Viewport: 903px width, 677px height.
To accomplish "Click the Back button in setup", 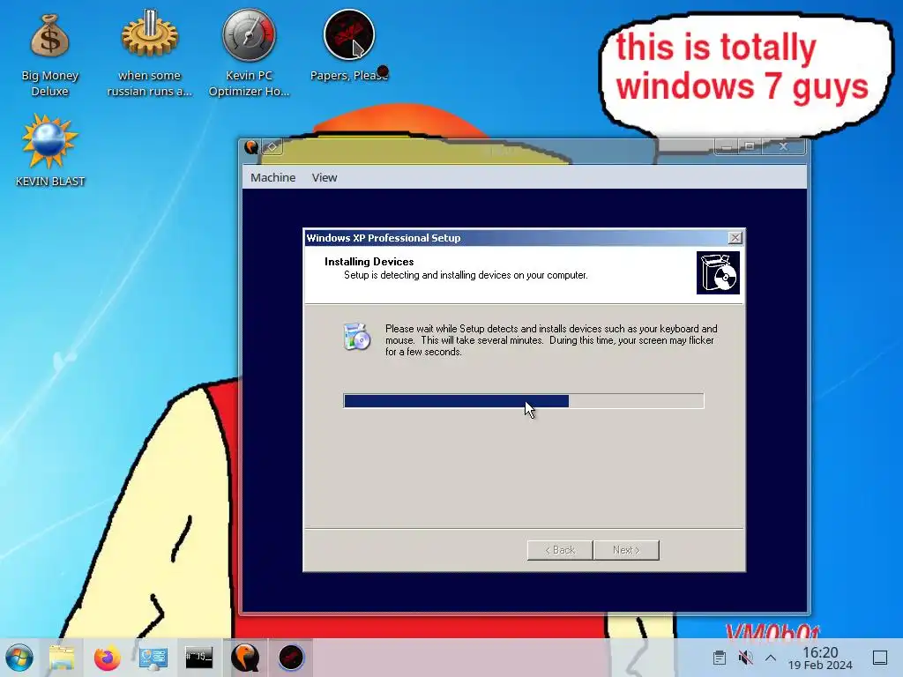I will [x=560, y=550].
